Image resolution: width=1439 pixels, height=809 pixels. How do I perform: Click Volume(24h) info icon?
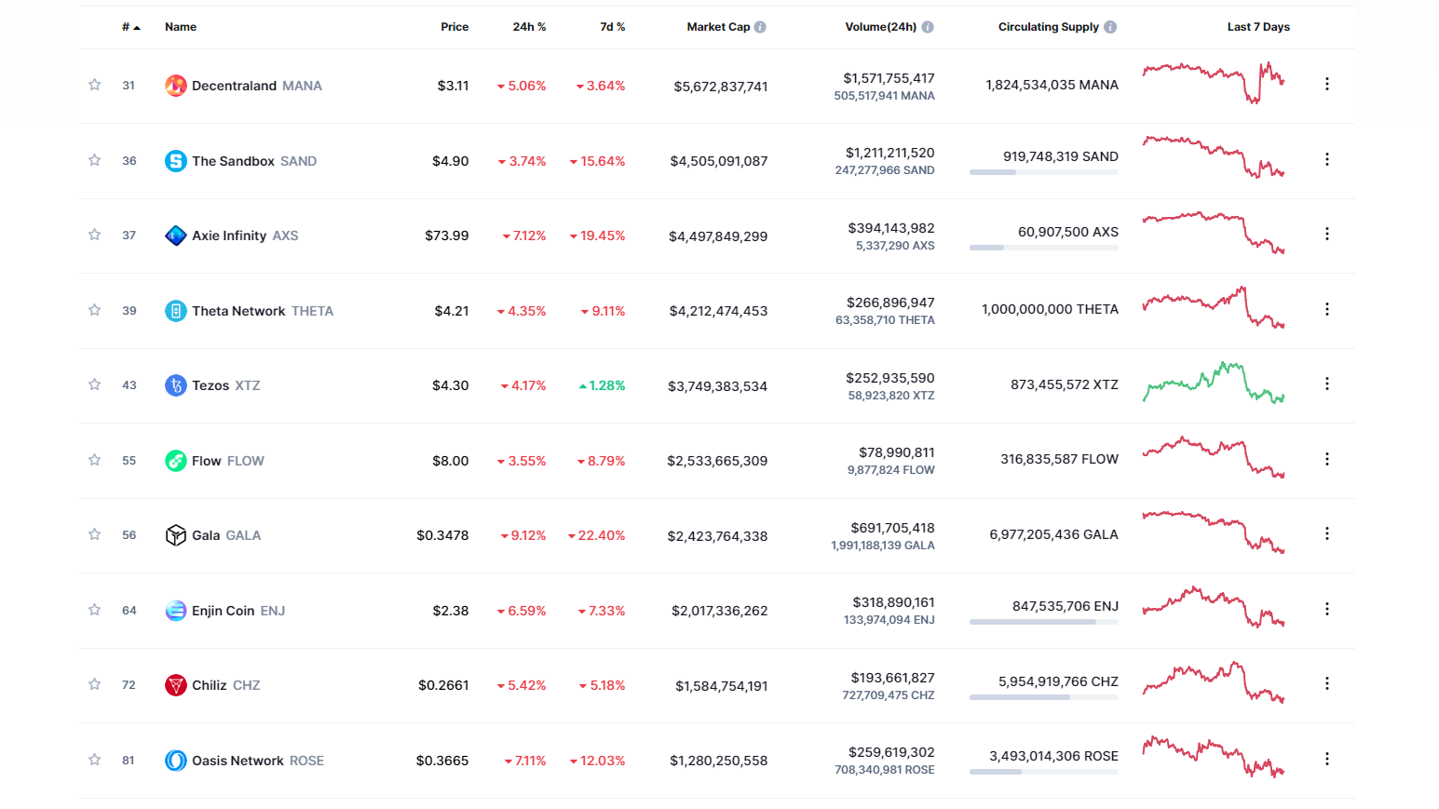pyautogui.click(x=928, y=27)
